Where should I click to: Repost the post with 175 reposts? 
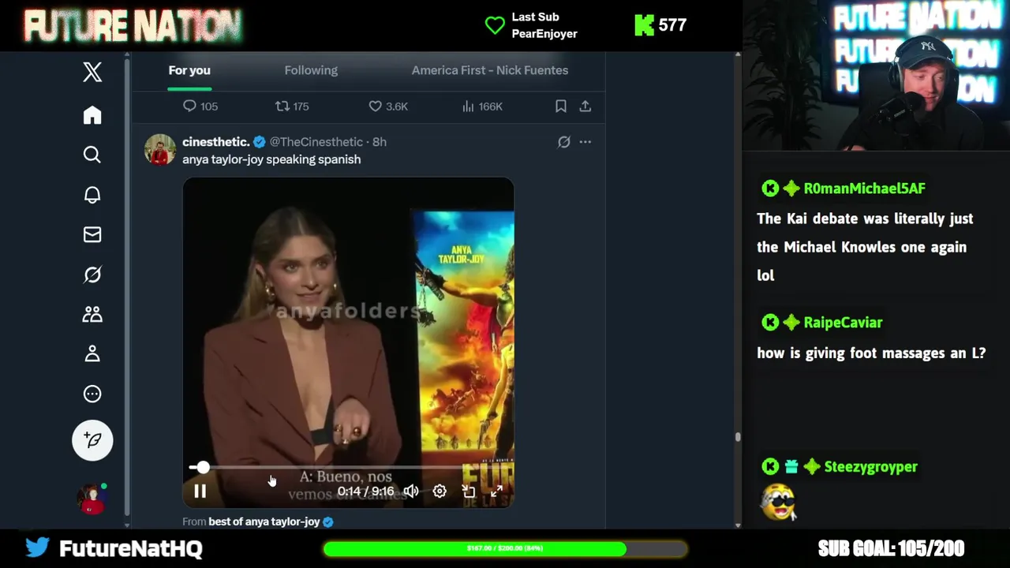click(x=292, y=106)
